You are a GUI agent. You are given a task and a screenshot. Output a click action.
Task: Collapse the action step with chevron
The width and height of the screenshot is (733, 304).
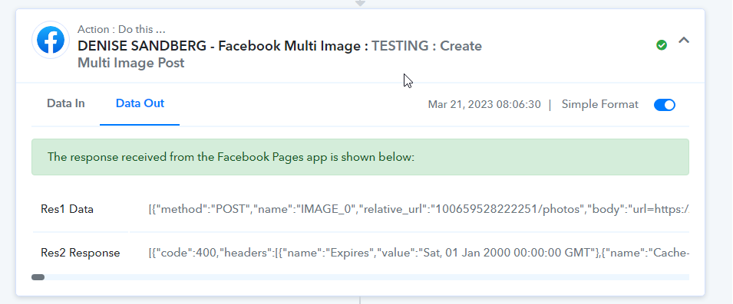coord(684,41)
